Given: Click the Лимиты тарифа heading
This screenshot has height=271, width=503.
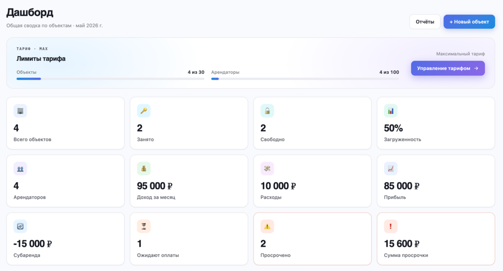Looking at the screenshot, I should pos(41,59).
